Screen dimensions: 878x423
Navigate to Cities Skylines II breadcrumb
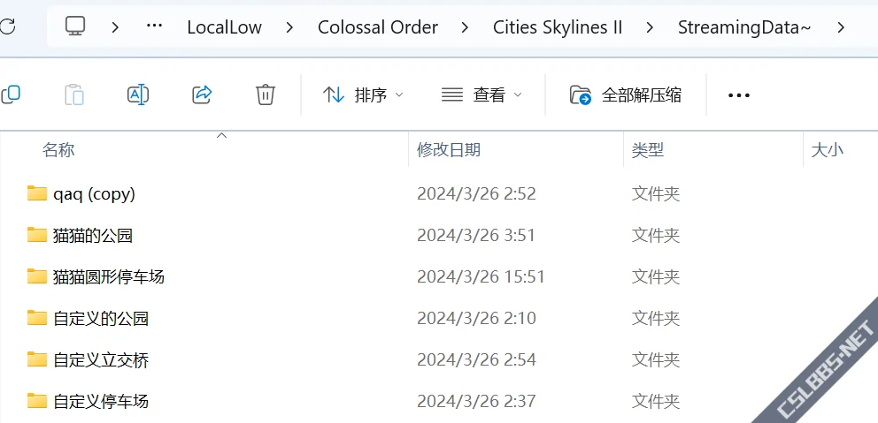coord(558,27)
